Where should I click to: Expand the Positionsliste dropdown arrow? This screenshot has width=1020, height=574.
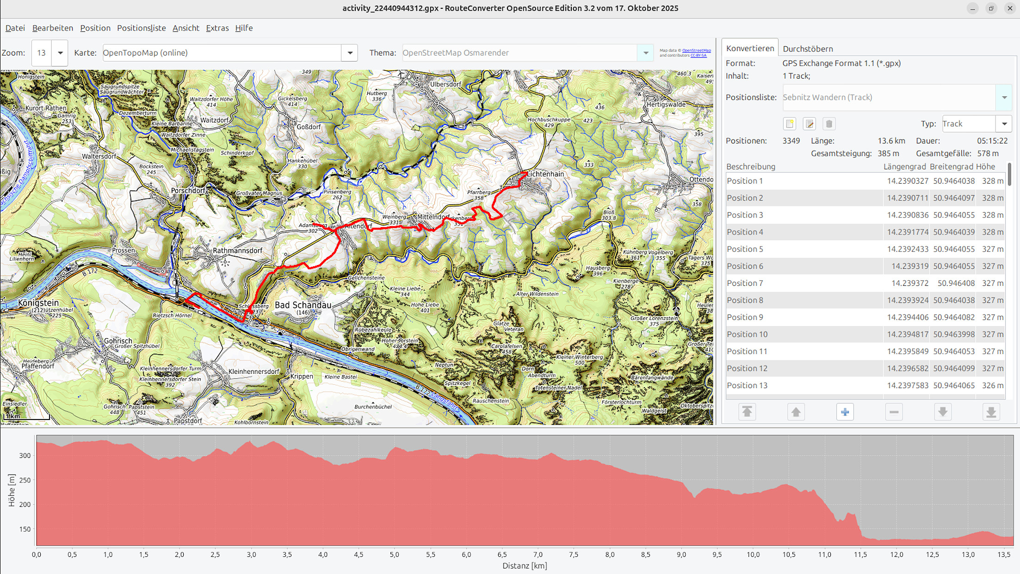pyautogui.click(x=1004, y=98)
